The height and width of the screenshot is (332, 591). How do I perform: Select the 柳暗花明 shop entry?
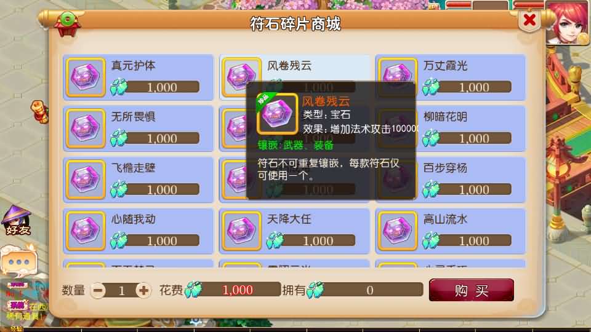coord(451,128)
